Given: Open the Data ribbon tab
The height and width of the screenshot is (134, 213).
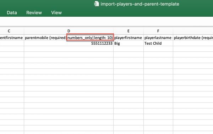Looking at the screenshot, I should point(12,13).
